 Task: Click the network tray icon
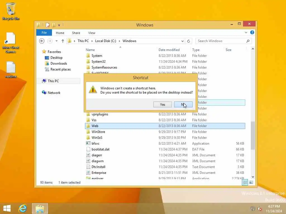(x=253, y=208)
